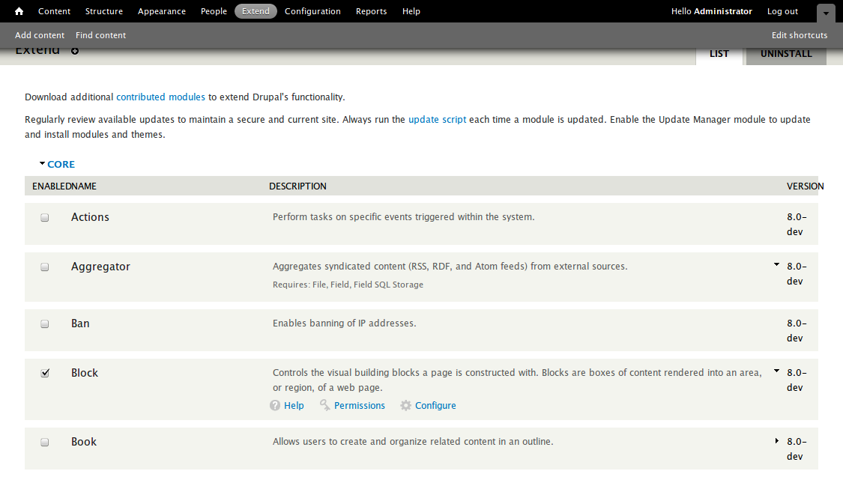Screen dimensions: 843x477
Task: Follow the update script link
Action: [437, 120]
